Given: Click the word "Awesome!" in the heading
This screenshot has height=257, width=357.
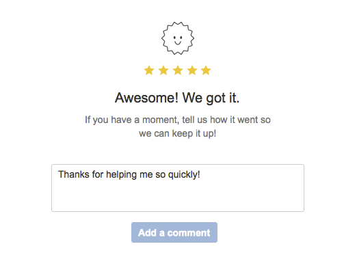Looking at the screenshot, I should click(x=146, y=98).
